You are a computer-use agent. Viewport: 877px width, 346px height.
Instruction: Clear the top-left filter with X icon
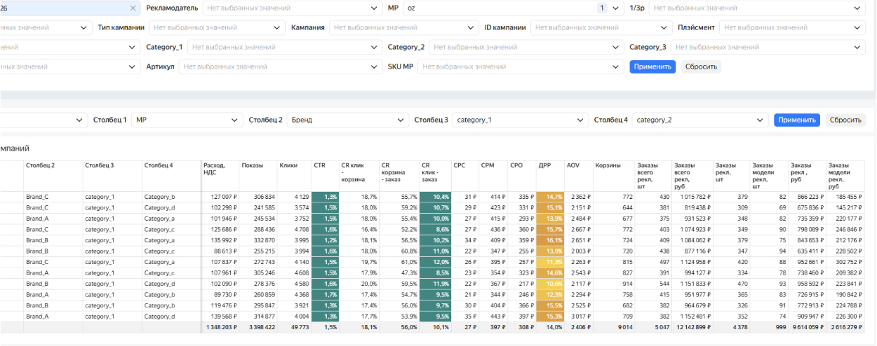[x=133, y=8]
